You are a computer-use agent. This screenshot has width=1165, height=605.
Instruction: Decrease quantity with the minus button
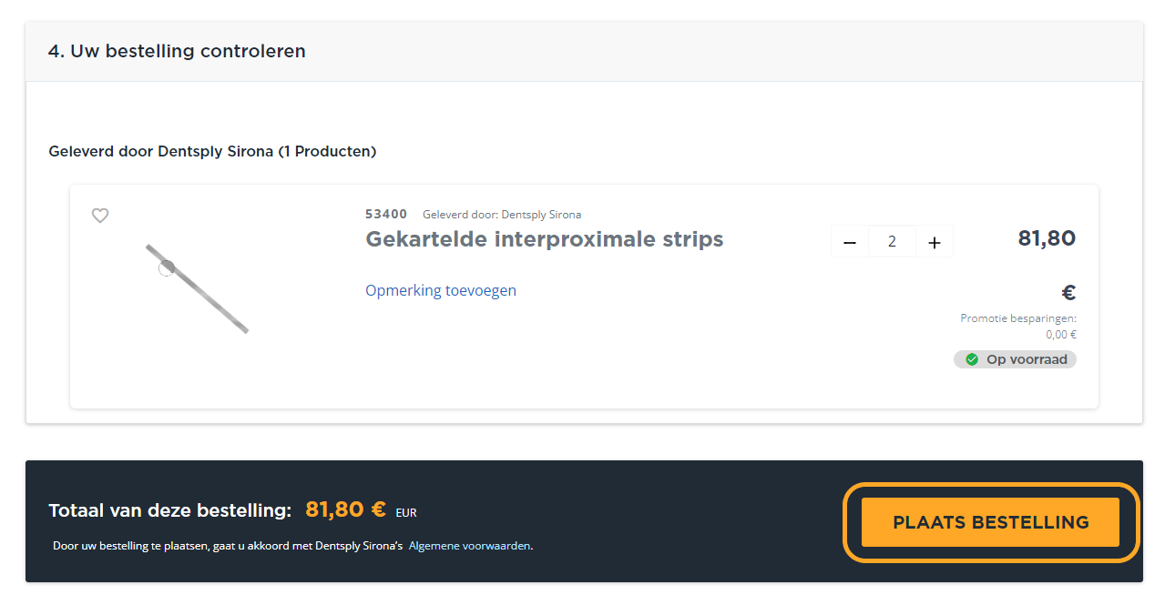coord(850,242)
